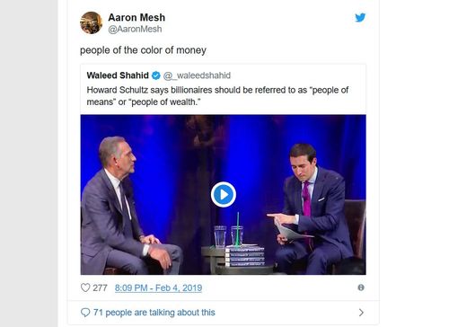Click the tweet text 'people of the color of money'
Viewport: 449px width, 327px height.
coord(143,50)
